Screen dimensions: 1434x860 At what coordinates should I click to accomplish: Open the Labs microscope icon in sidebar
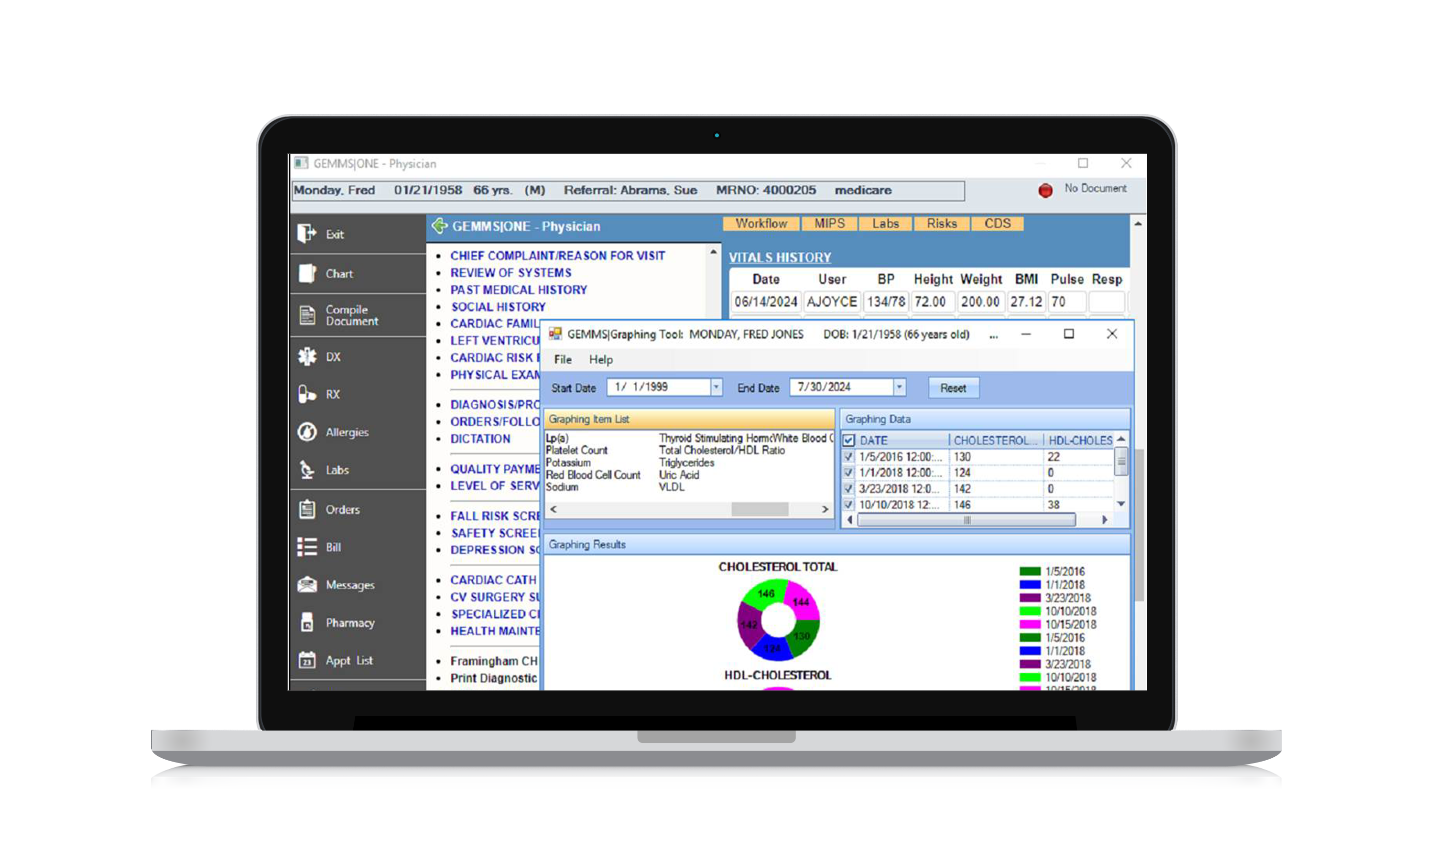pos(306,469)
